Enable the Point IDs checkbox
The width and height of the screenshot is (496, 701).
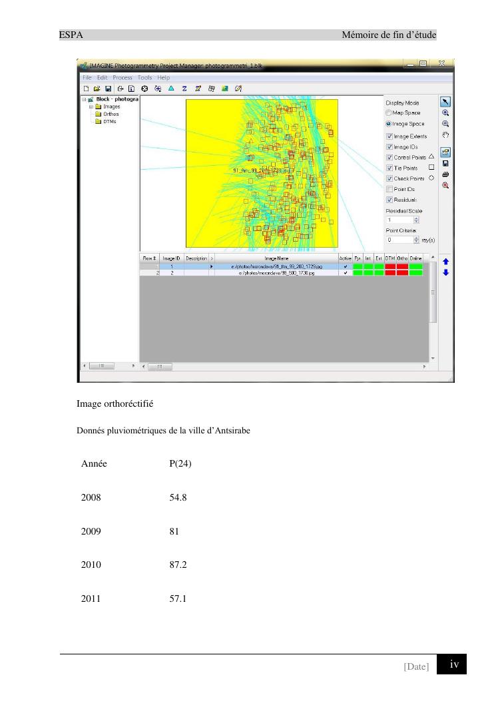pos(389,189)
